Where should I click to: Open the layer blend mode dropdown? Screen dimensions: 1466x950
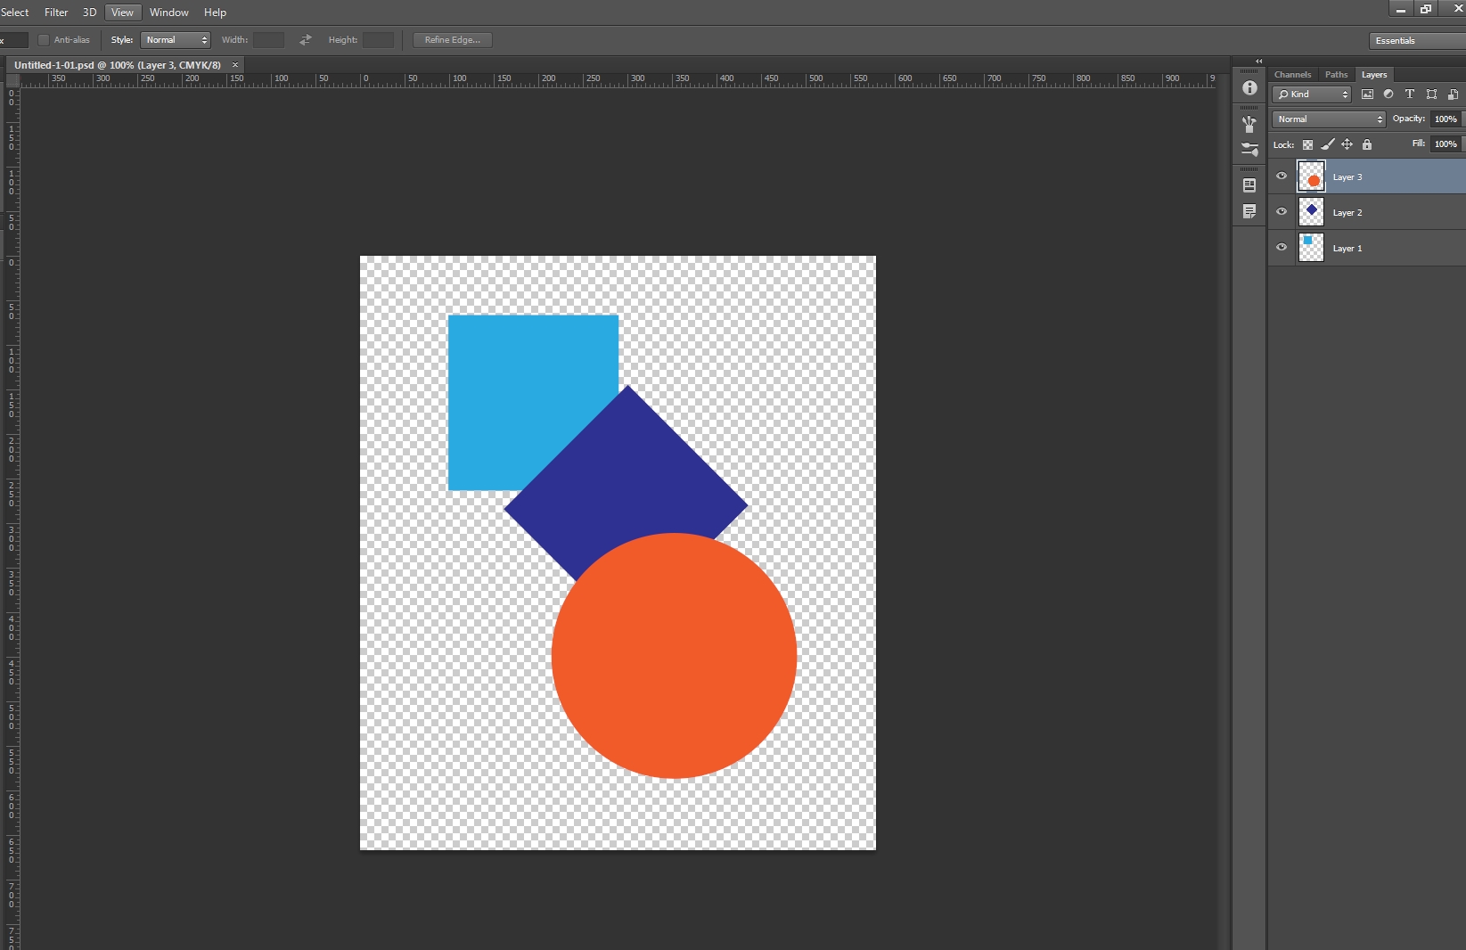pos(1328,119)
